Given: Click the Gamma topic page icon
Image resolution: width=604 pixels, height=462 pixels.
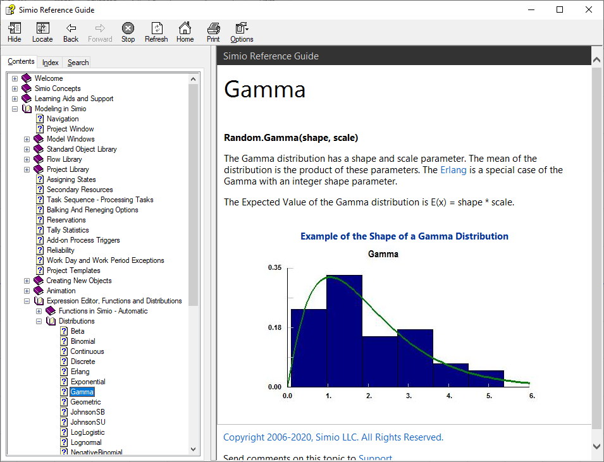Looking at the screenshot, I should coord(65,392).
